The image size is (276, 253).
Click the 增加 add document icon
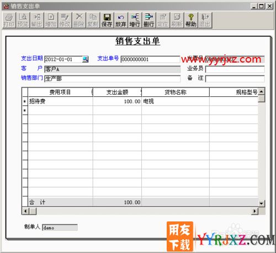tap(51, 20)
